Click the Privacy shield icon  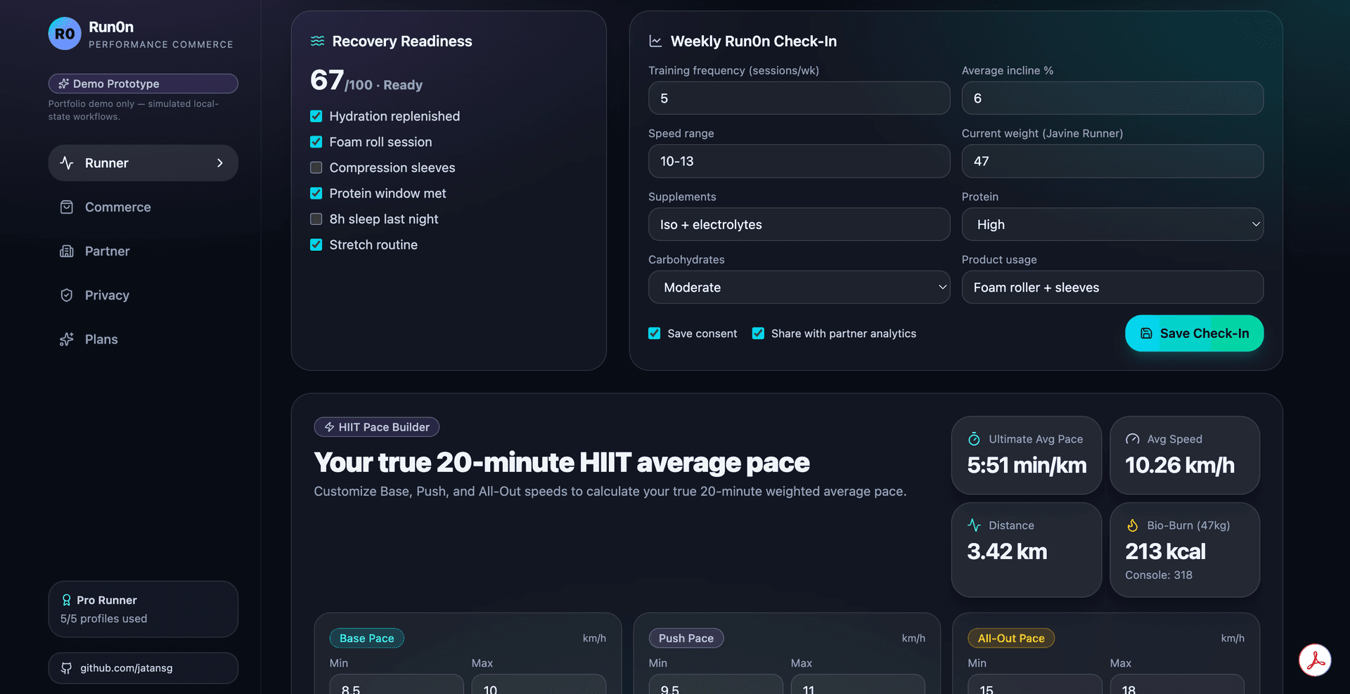pyautogui.click(x=67, y=295)
